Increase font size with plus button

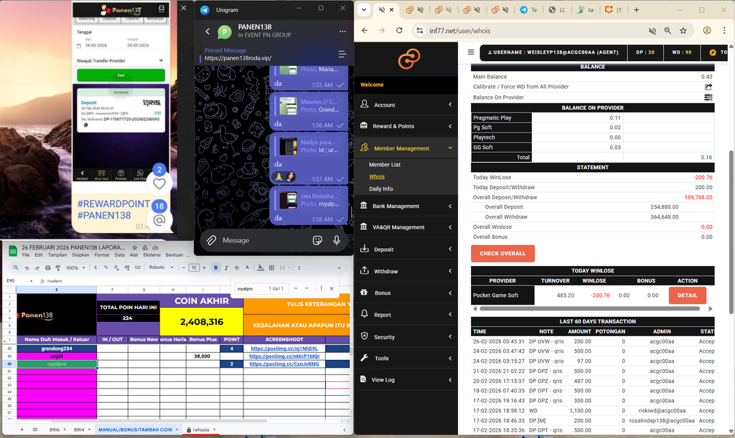pyautogui.click(x=204, y=267)
